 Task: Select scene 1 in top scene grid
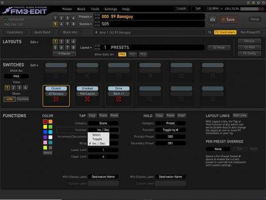(x=55, y=18)
